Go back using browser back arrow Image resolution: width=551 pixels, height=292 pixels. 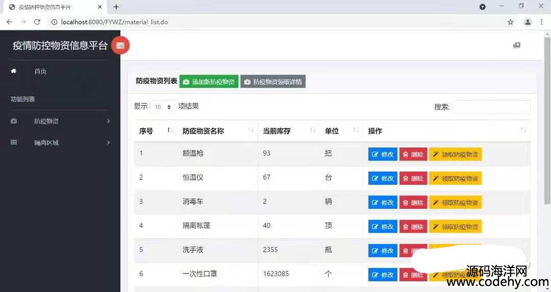point(9,22)
